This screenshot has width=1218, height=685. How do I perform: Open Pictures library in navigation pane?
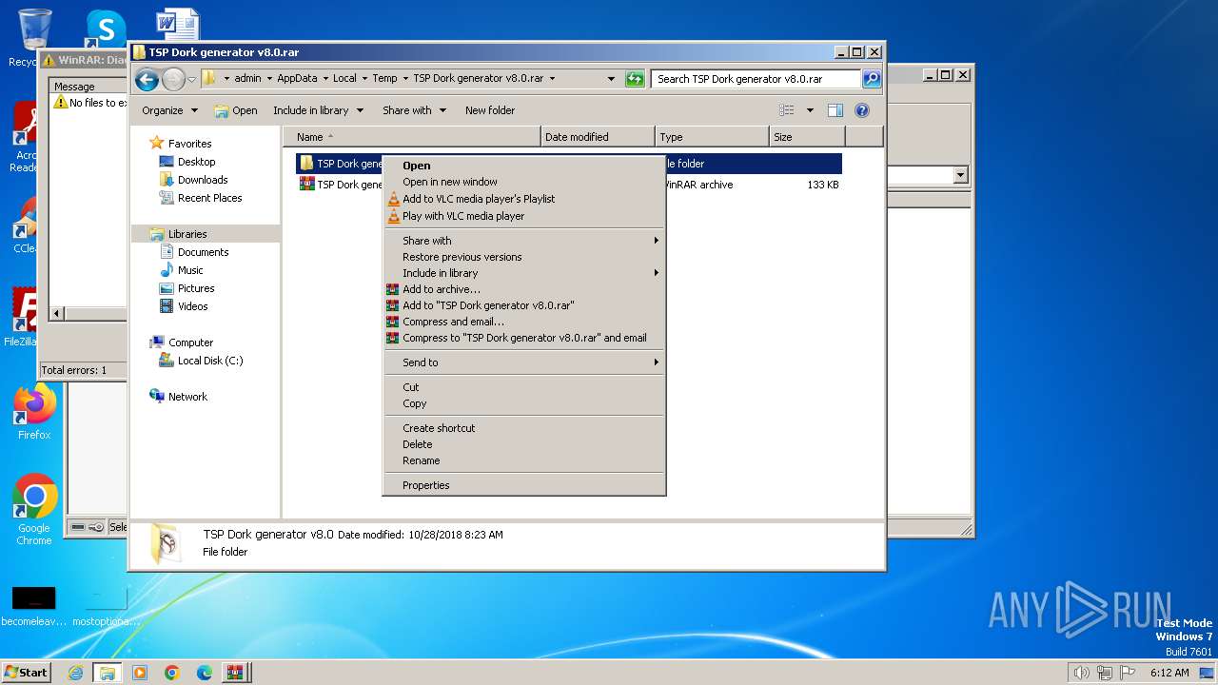click(196, 288)
